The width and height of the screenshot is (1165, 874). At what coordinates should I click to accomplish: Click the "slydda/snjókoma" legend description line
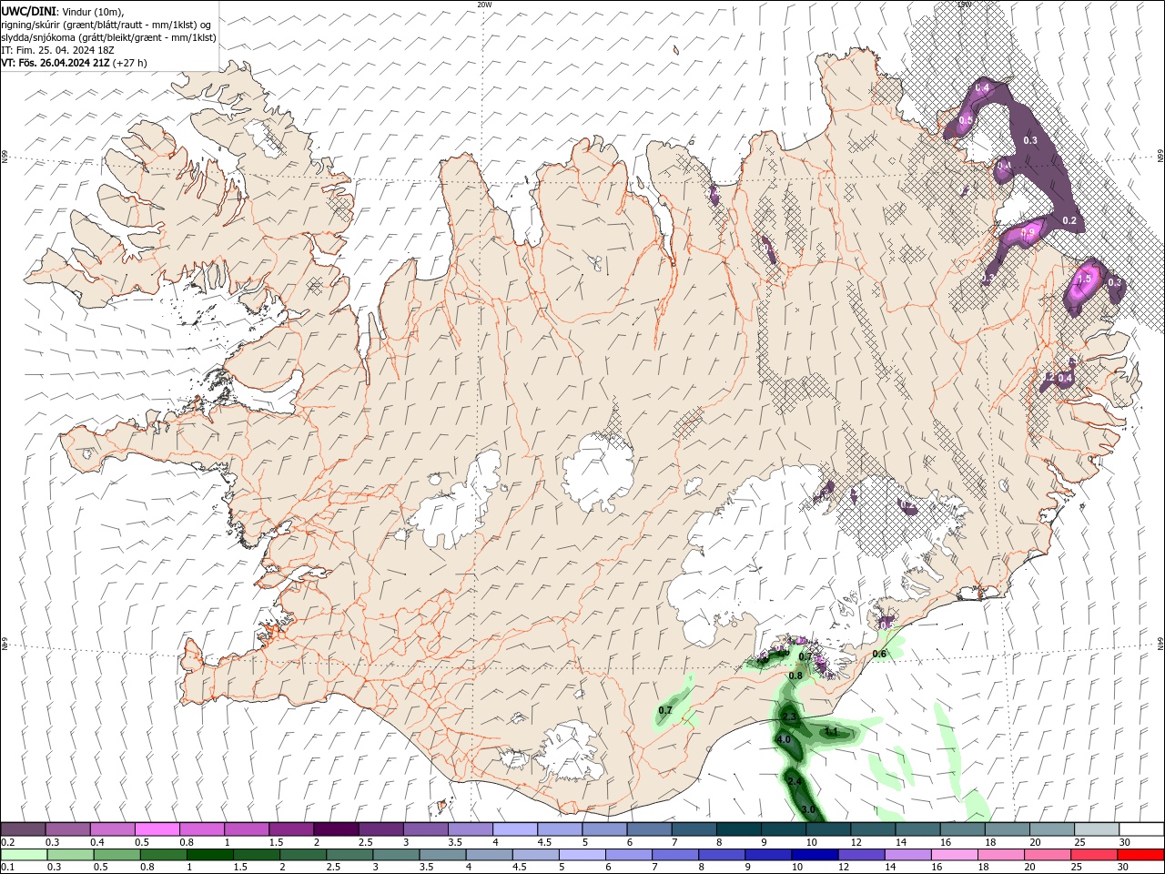[x=108, y=37]
